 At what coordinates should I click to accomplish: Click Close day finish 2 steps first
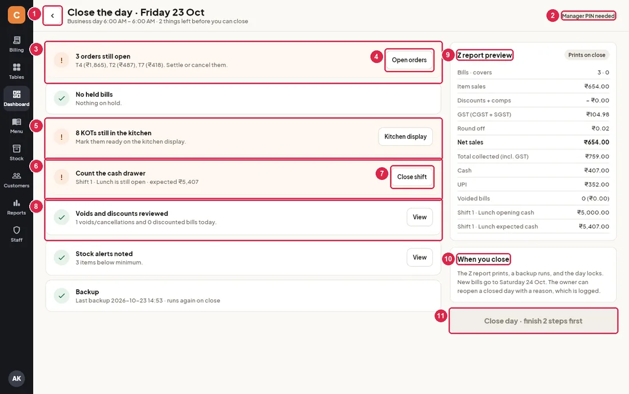click(x=533, y=321)
